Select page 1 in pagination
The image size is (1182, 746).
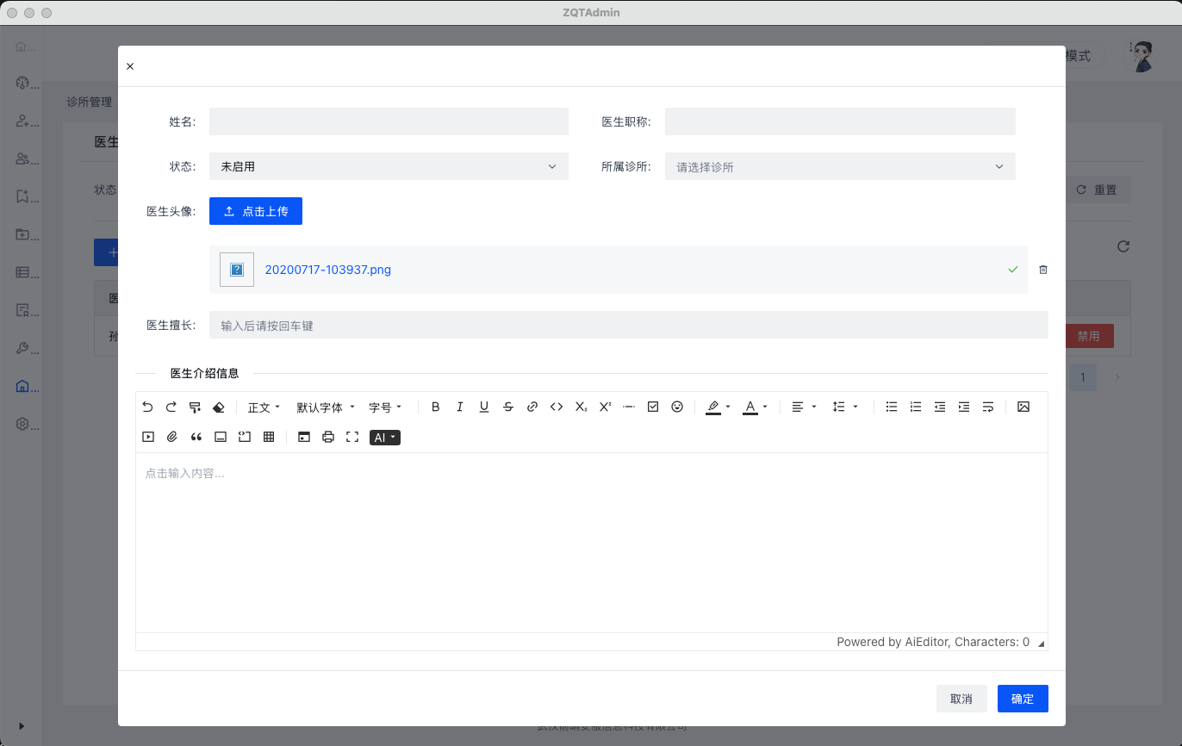1083,377
